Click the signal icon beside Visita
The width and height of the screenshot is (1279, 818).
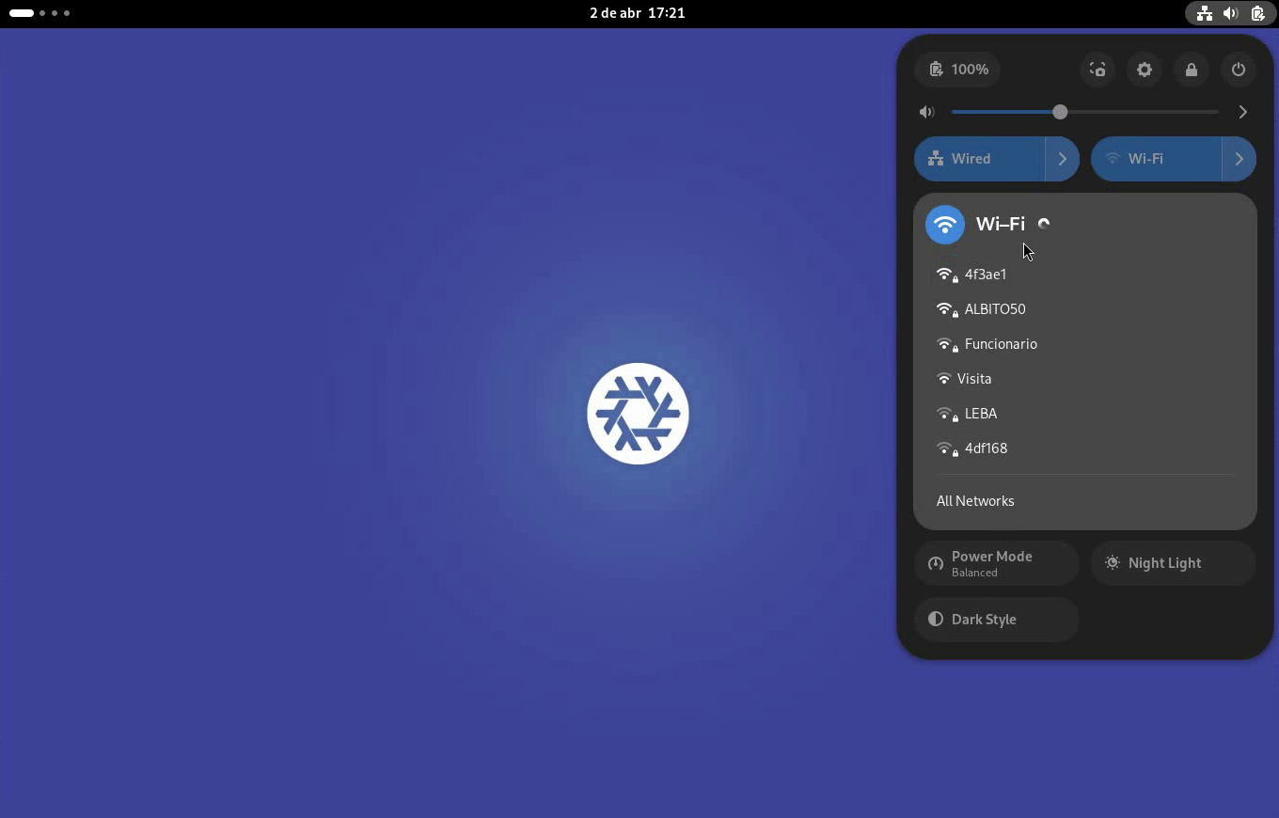944,379
